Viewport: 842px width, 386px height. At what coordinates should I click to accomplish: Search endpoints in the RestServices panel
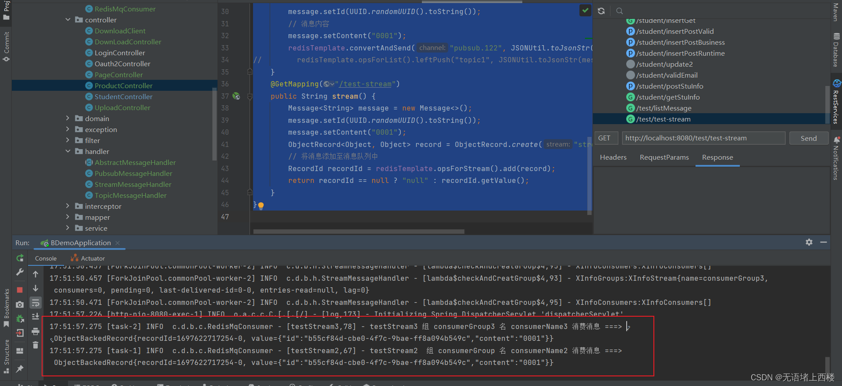pyautogui.click(x=619, y=11)
